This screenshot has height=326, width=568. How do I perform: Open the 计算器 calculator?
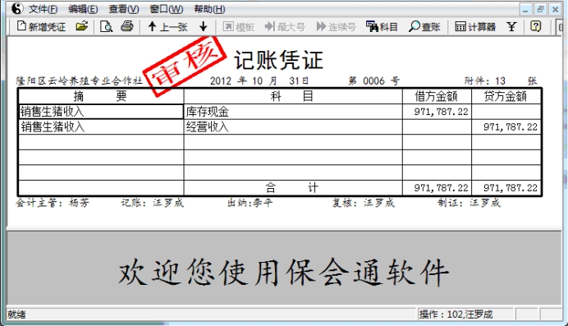coord(475,26)
